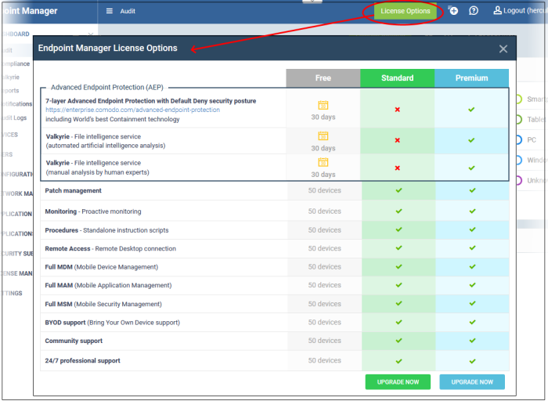548x401 pixels.
Task: Click Premium checkmark for Valkyrie manual analysis
Action: pos(471,168)
